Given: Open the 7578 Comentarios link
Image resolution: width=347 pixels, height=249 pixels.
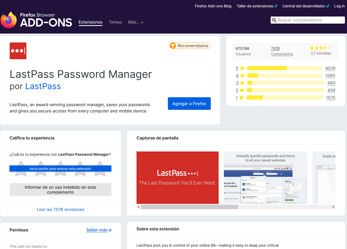Looking at the screenshot, I should [x=282, y=51].
